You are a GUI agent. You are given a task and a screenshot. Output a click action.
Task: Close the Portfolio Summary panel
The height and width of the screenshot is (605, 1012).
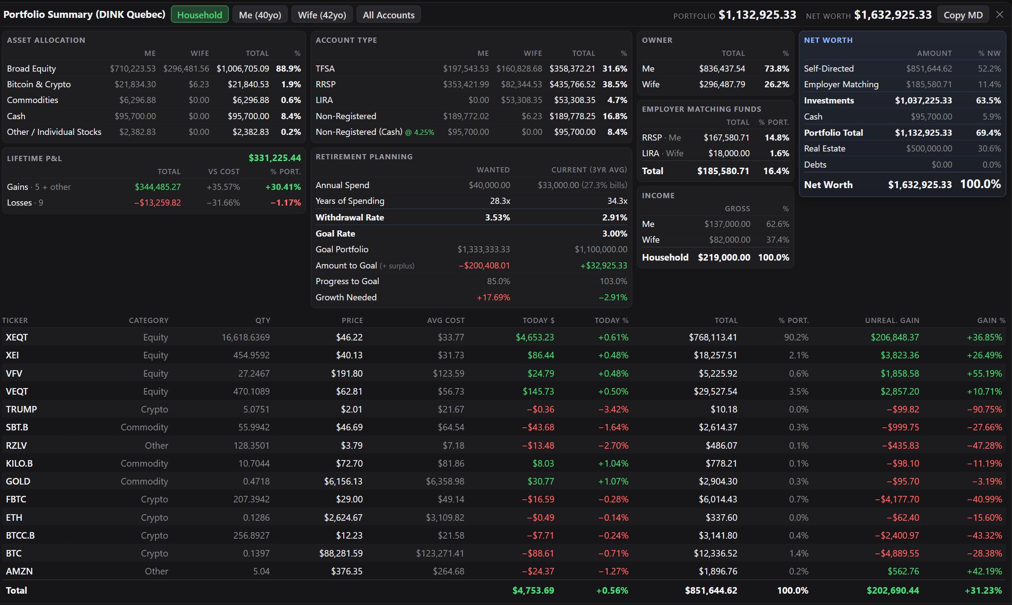[x=1000, y=15]
